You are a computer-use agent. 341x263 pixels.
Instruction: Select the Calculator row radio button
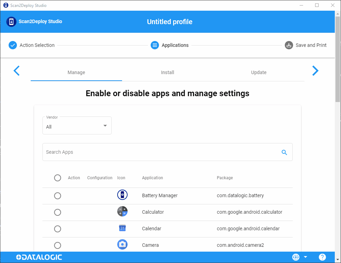(58, 212)
